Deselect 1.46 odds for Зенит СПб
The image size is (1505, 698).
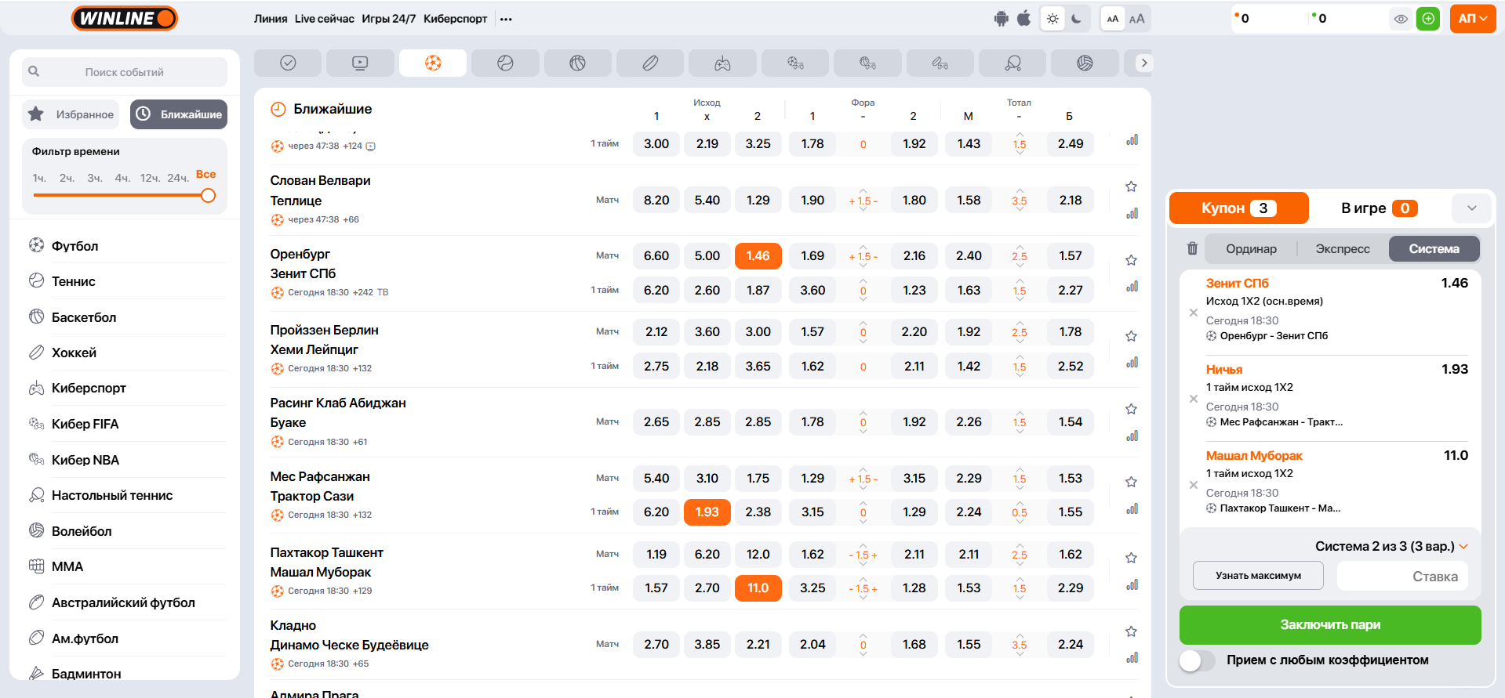tap(758, 256)
